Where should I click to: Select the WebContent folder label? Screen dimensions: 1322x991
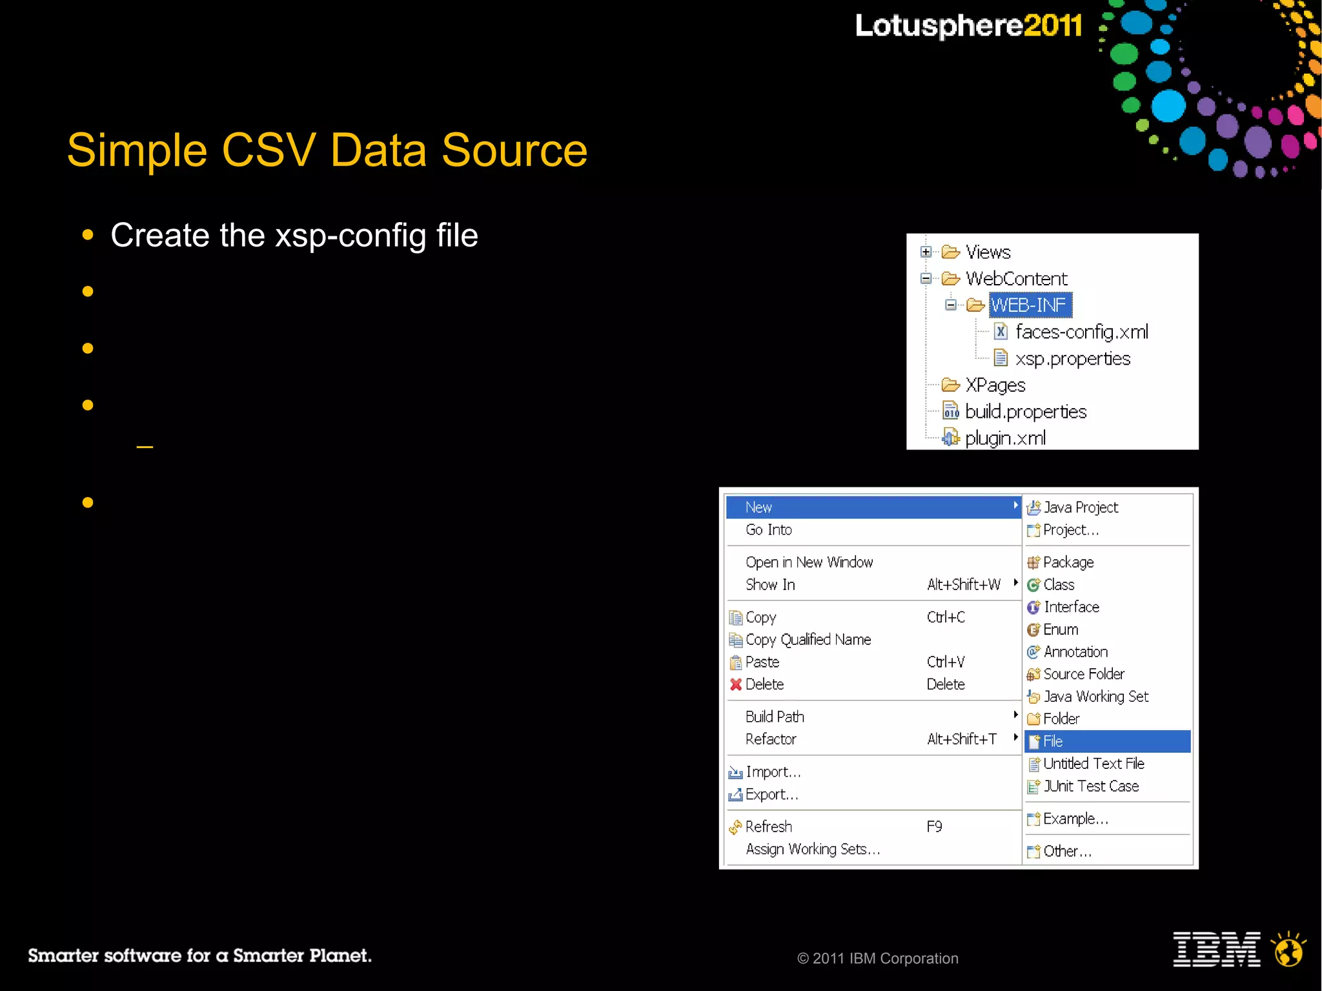click(x=1016, y=278)
